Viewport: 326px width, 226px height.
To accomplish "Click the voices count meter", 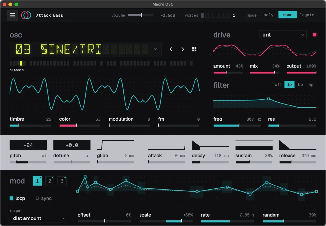I will (215, 15).
